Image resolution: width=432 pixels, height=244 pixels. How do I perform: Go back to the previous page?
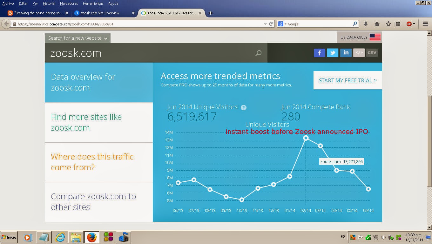pos(6,24)
